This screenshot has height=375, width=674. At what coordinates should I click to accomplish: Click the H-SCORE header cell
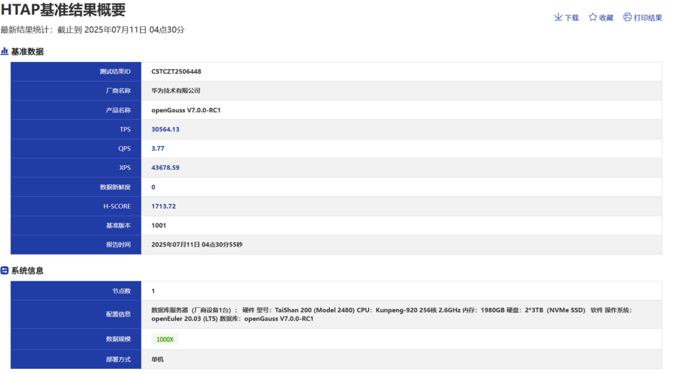pos(76,206)
